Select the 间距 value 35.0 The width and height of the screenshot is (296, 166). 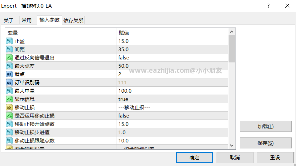point(124,49)
